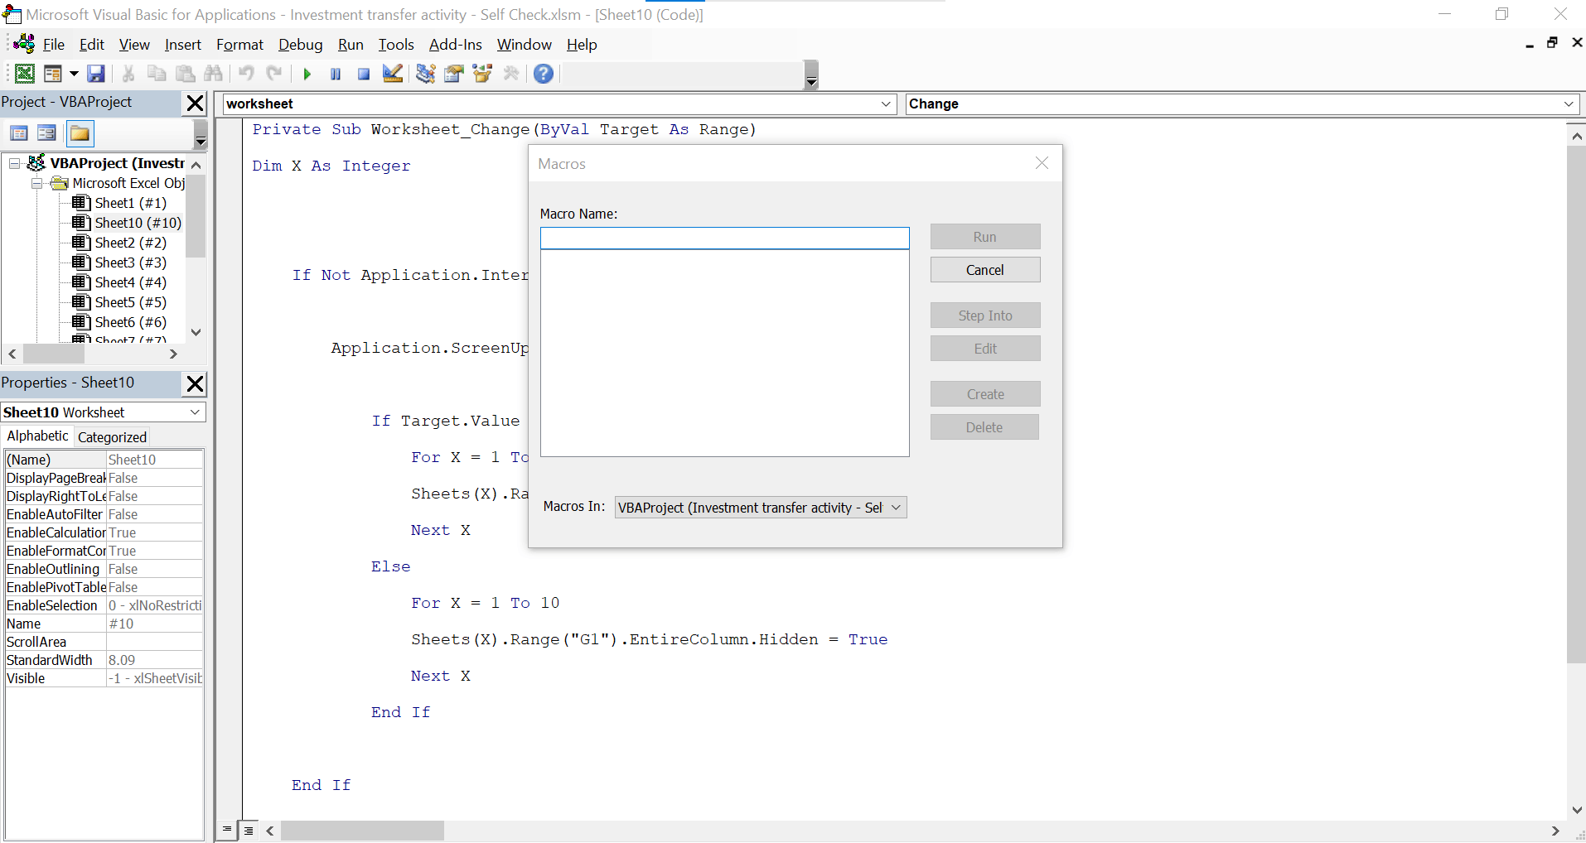Viewport: 1586px width, 843px height.
Task: Select Sheet1 (#1) in project tree
Action: [x=130, y=203]
